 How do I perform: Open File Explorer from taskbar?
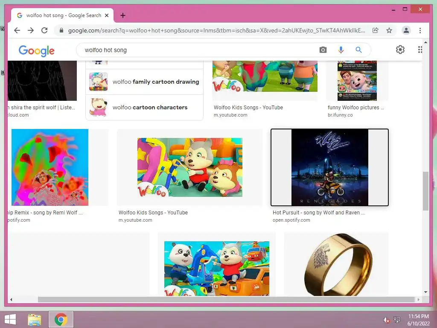(35, 319)
